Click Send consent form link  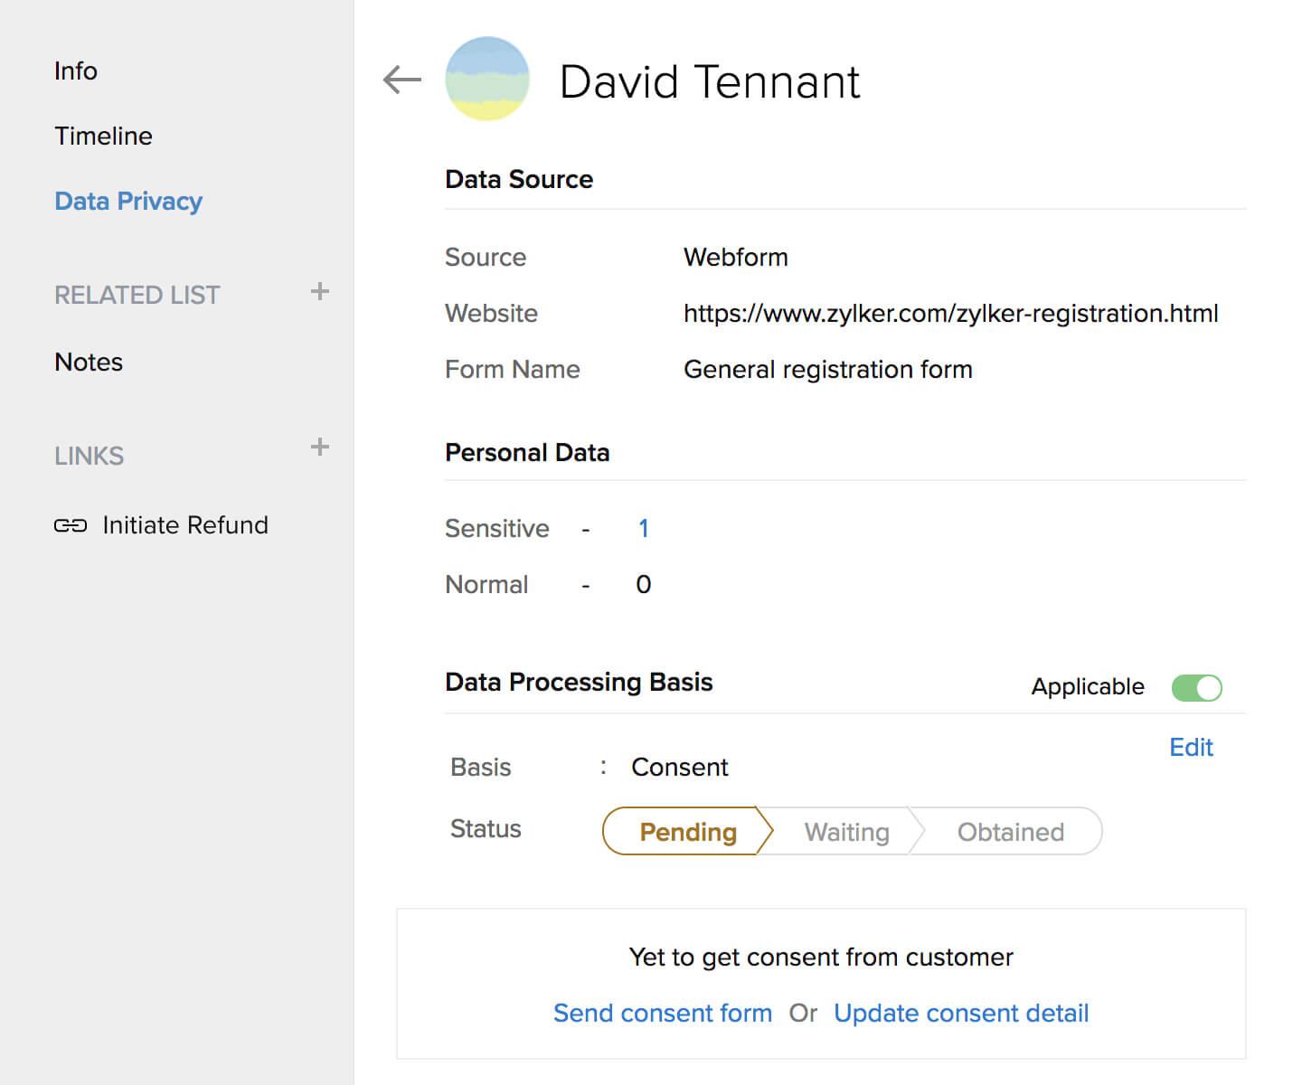click(x=662, y=1013)
